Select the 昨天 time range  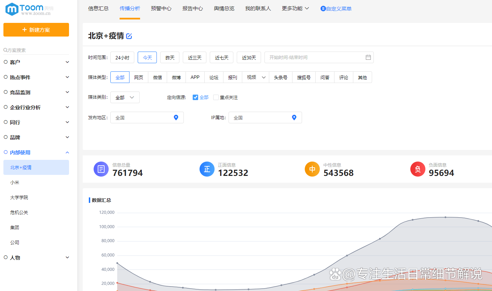point(170,57)
